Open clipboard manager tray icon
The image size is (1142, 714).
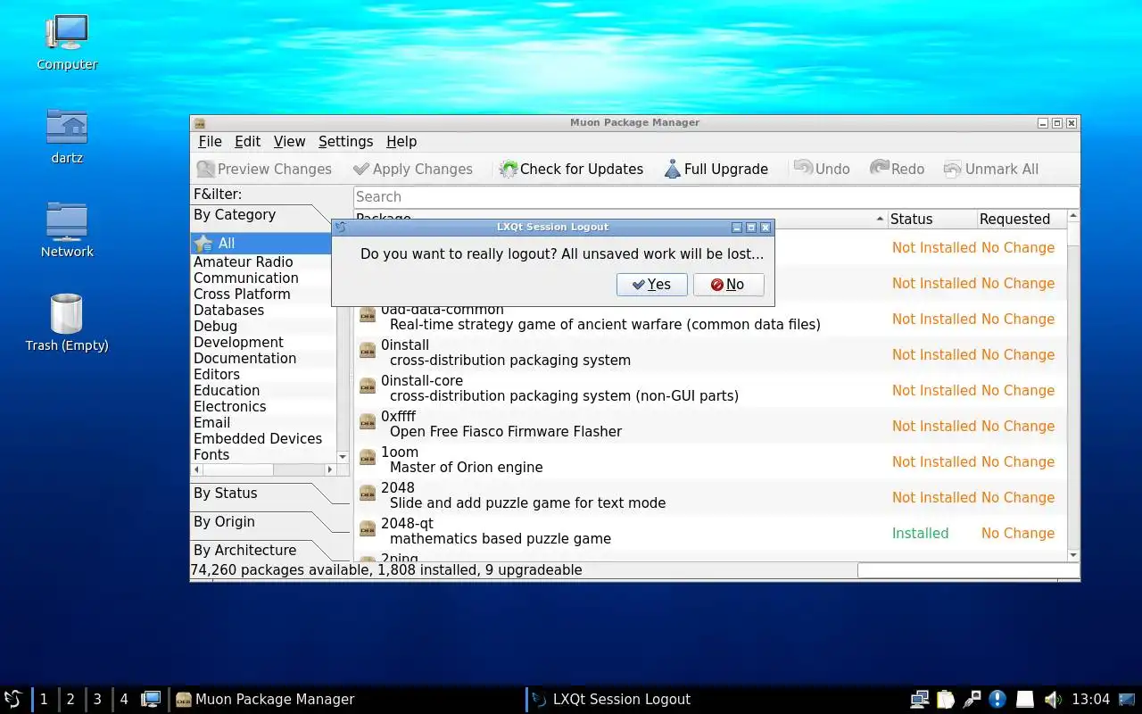tap(946, 699)
